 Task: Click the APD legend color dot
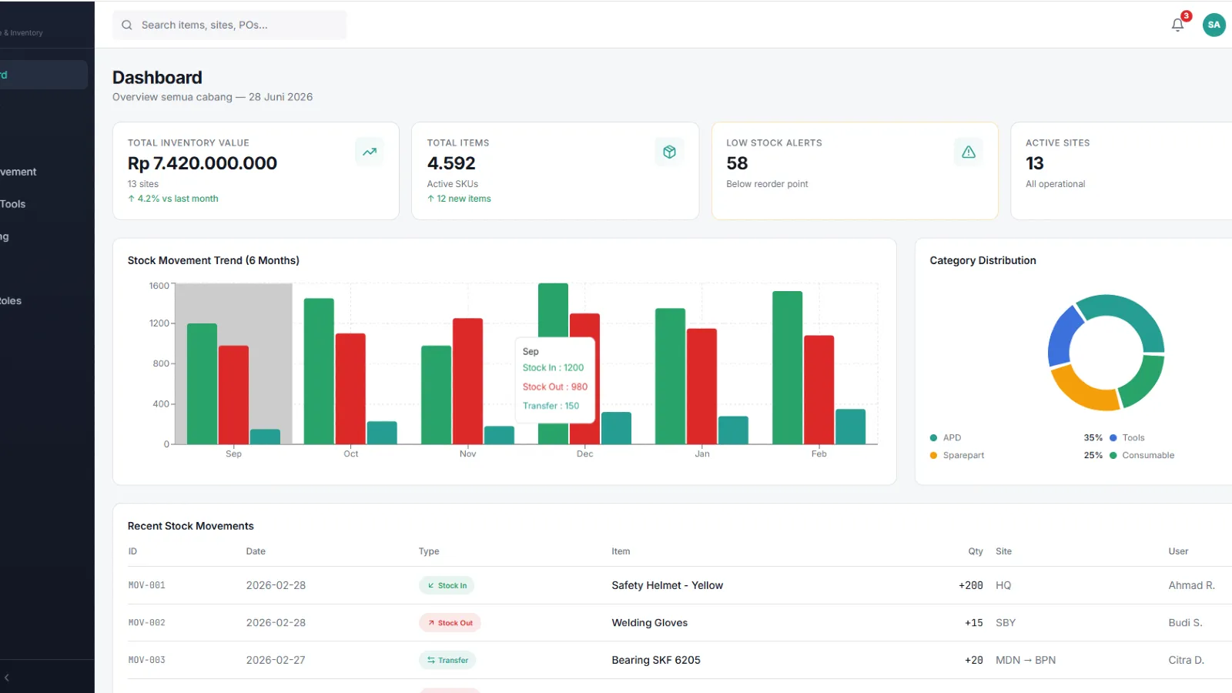[x=934, y=437]
